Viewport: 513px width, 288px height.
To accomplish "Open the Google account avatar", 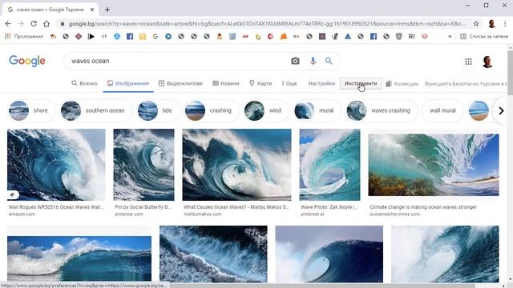I will tap(487, 62).
